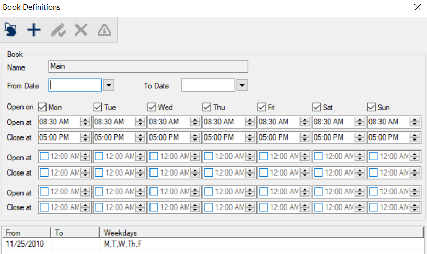
Task: Open the From Date dropdown calendar
Action: 109,85
